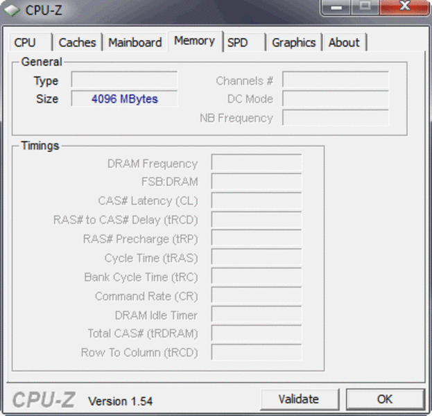
Task: Click the CPU-Z window title text
Action: [x=44, y=10]
